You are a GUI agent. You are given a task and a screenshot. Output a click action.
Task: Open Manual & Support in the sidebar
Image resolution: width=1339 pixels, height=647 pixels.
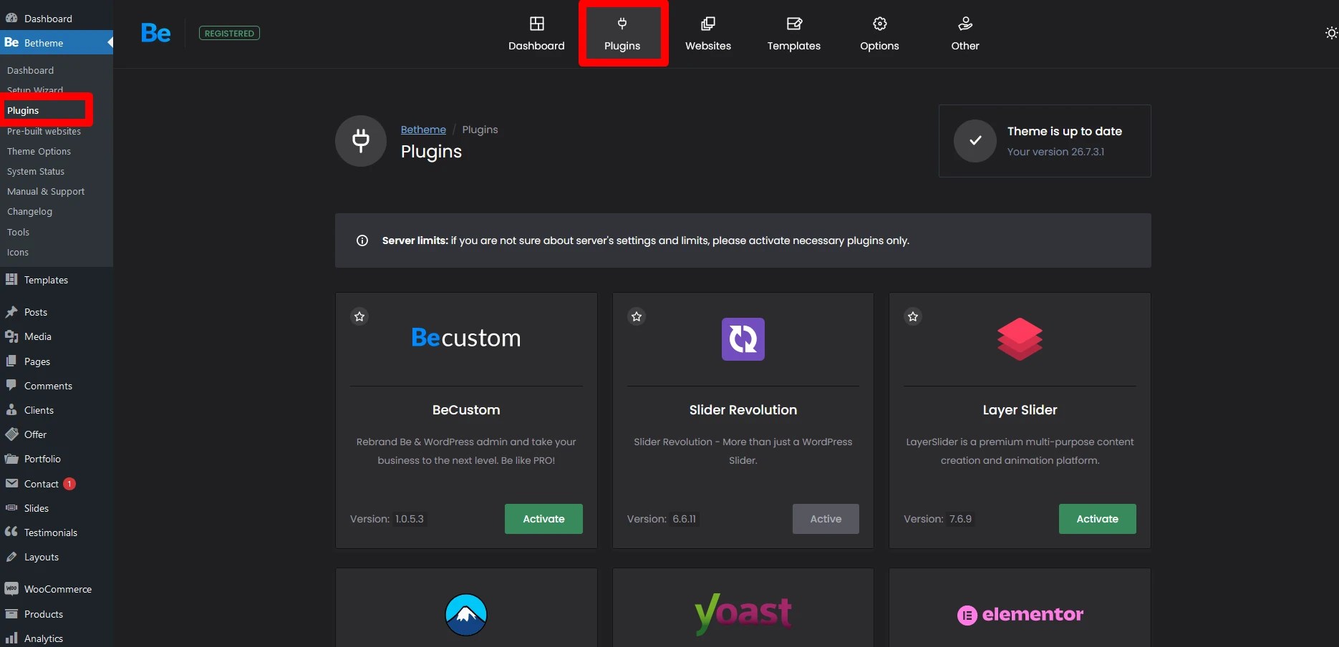coord(46,191)
